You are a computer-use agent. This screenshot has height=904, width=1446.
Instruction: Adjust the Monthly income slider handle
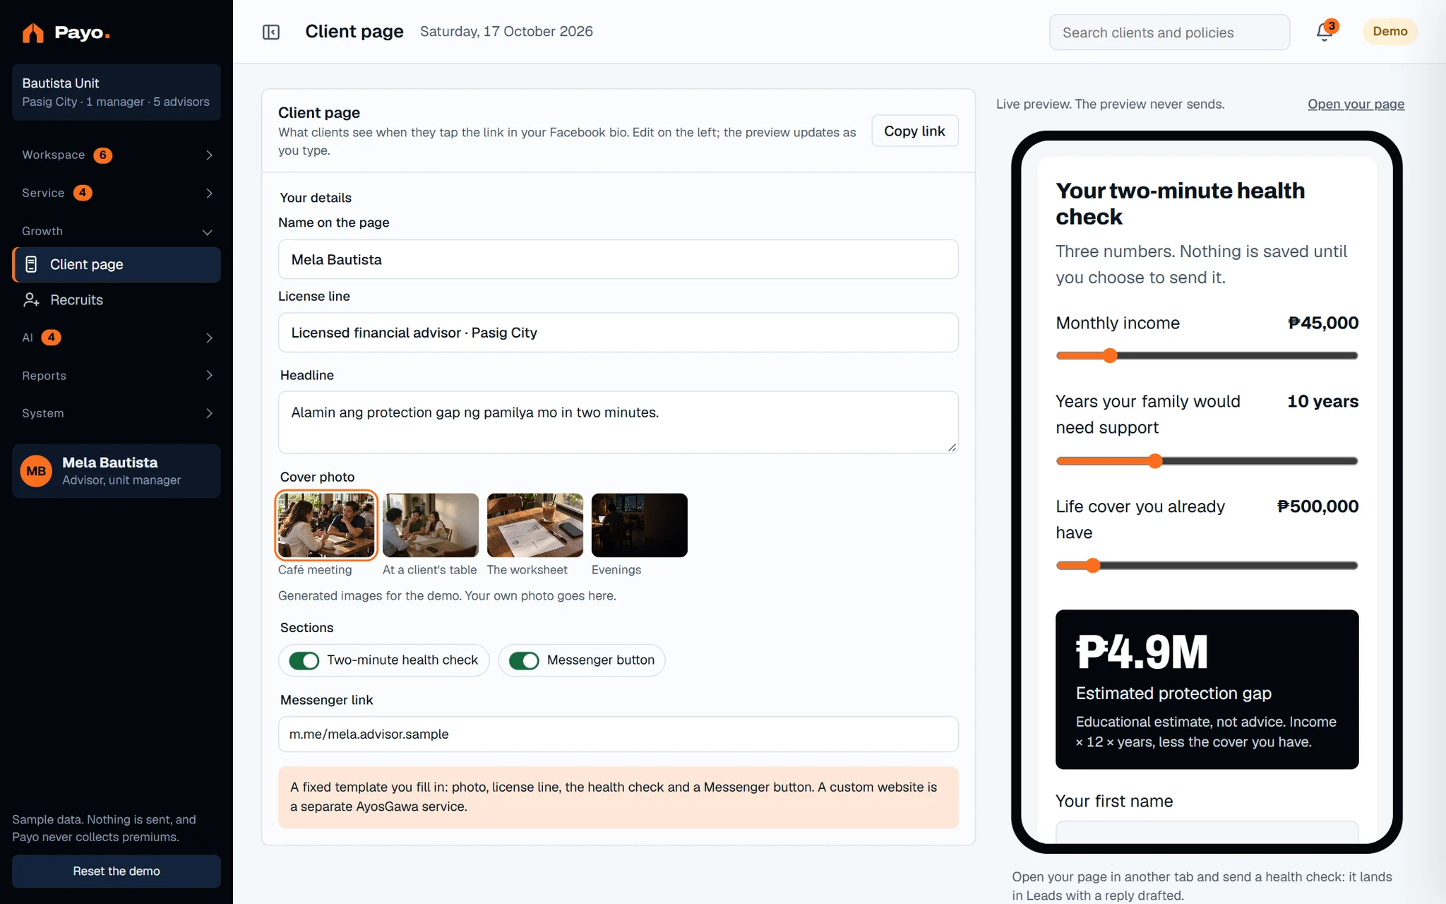pyautogui.click(x=1110, y=355)
